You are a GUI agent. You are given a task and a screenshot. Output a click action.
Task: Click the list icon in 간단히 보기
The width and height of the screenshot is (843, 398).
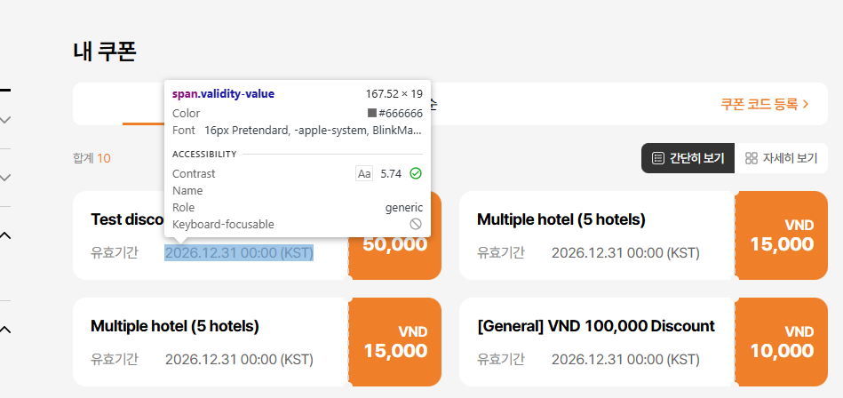[x=657, y=158]
